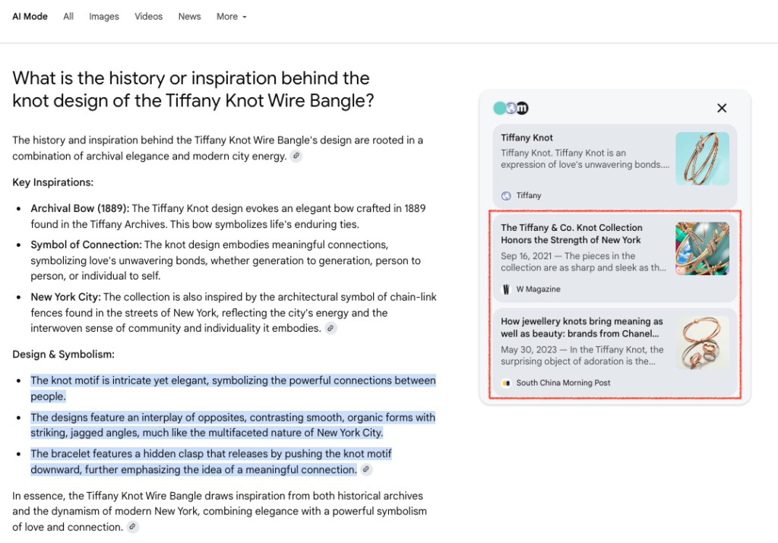Open the All results tab
This screenshot has width=778, height=543.
coord(68,17)
